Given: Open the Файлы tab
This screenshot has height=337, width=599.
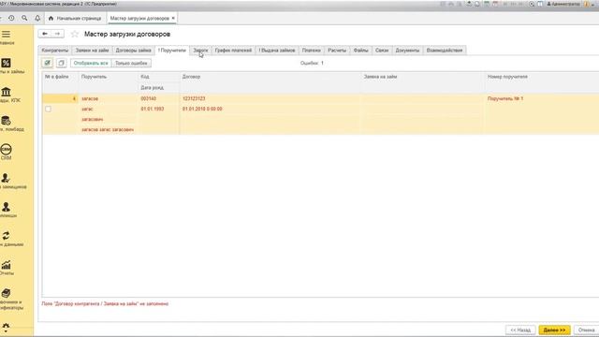Looking at the screenshot, I should click(360, 51).
